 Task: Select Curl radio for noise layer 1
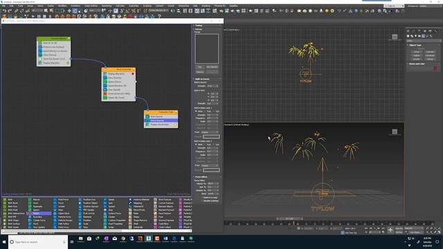click(214, 111)
